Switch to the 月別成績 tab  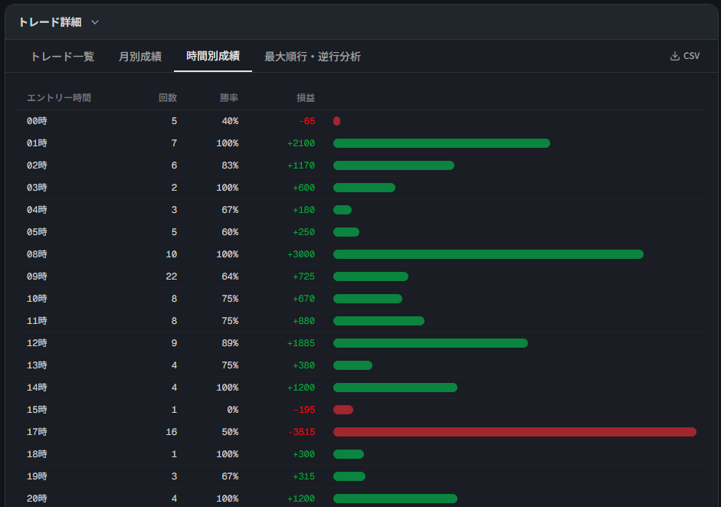coord(140,57)
